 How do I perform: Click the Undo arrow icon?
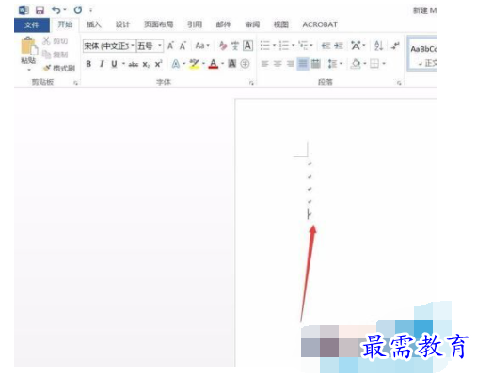56,10
